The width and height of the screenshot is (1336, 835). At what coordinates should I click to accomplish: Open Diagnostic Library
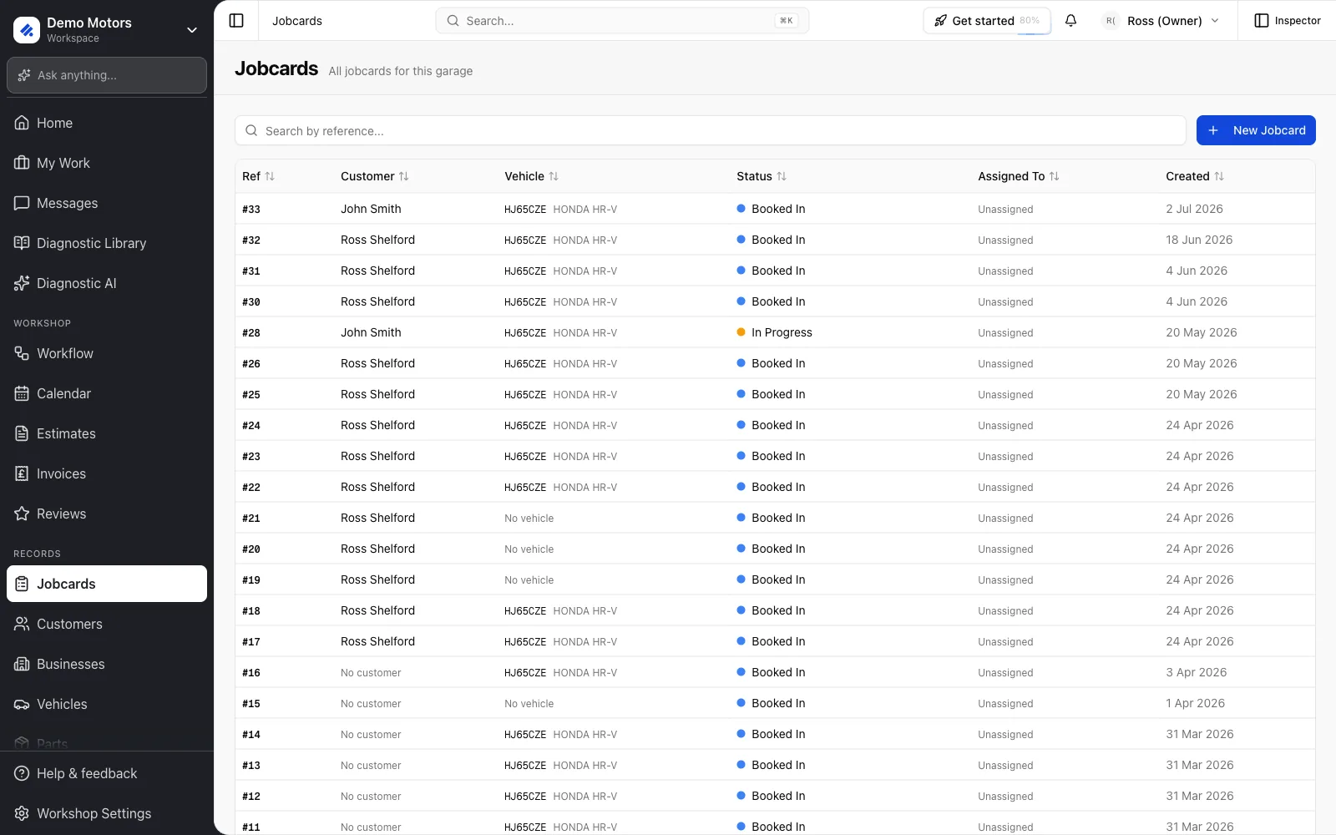click(107, 243)
